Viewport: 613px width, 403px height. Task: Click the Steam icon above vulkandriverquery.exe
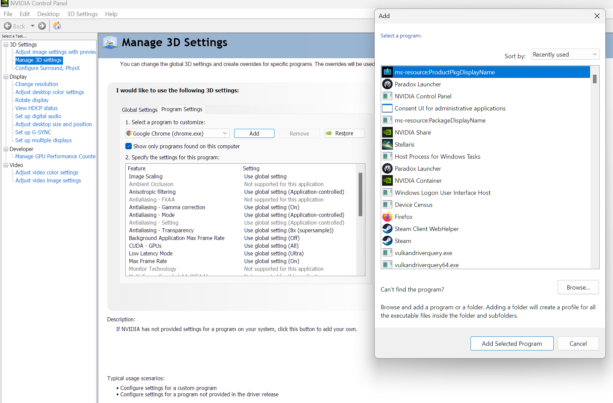pyautogui.click(x=387, y=241)
